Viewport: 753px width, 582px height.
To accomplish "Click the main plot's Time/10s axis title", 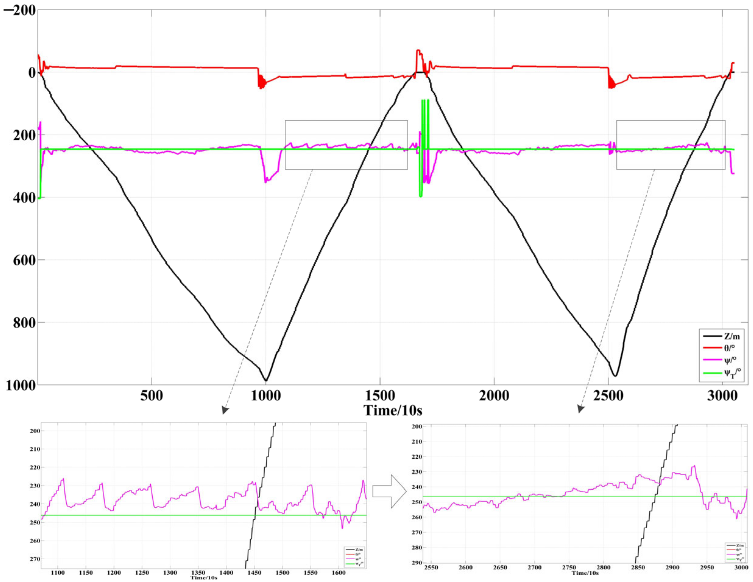I will [x=393, y=410].
